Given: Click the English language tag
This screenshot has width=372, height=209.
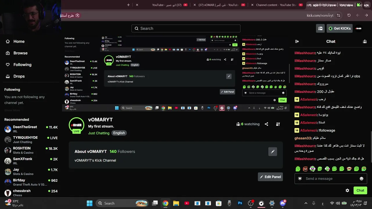Looking at the screenshot, I should [x=119, y=133].
